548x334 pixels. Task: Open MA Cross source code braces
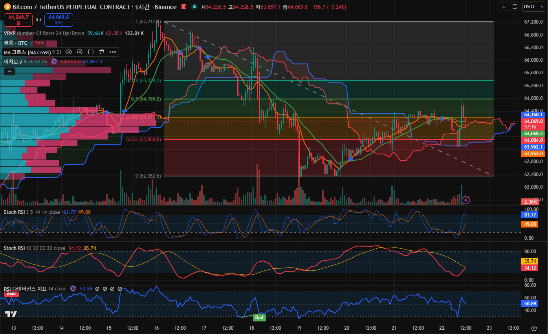[91, 52]
